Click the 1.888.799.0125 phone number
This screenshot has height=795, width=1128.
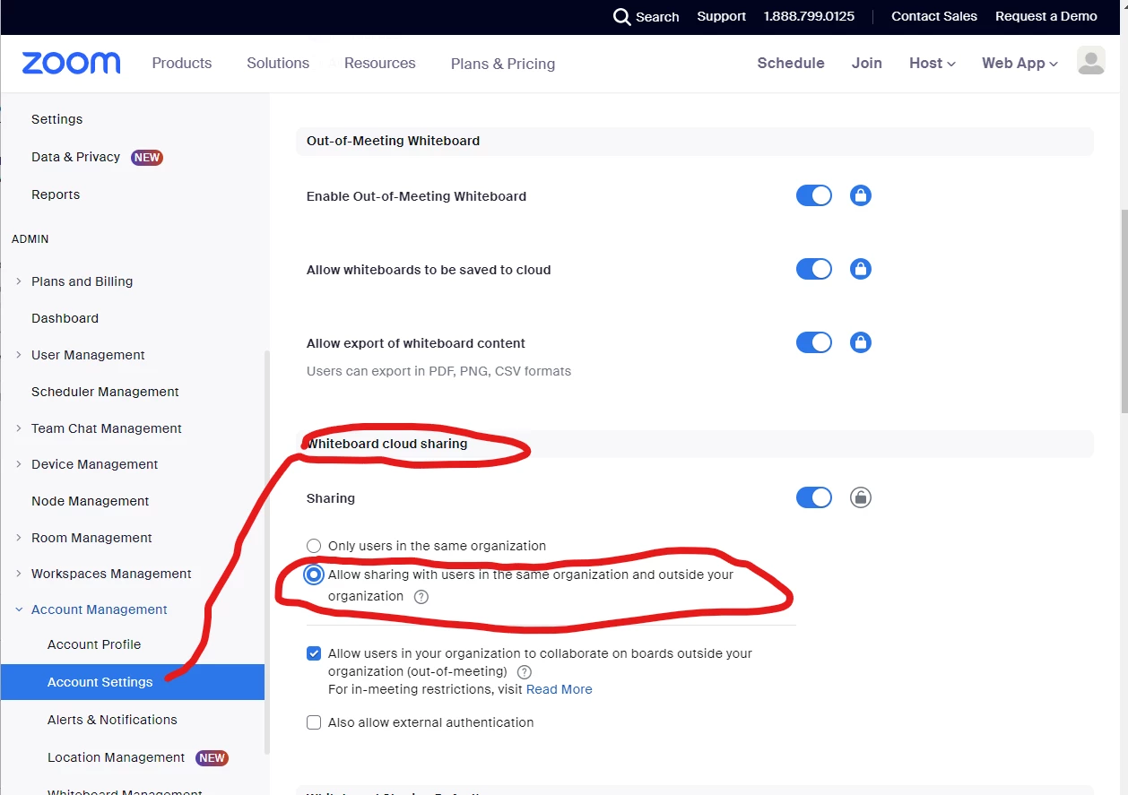[x=809, y=16]
